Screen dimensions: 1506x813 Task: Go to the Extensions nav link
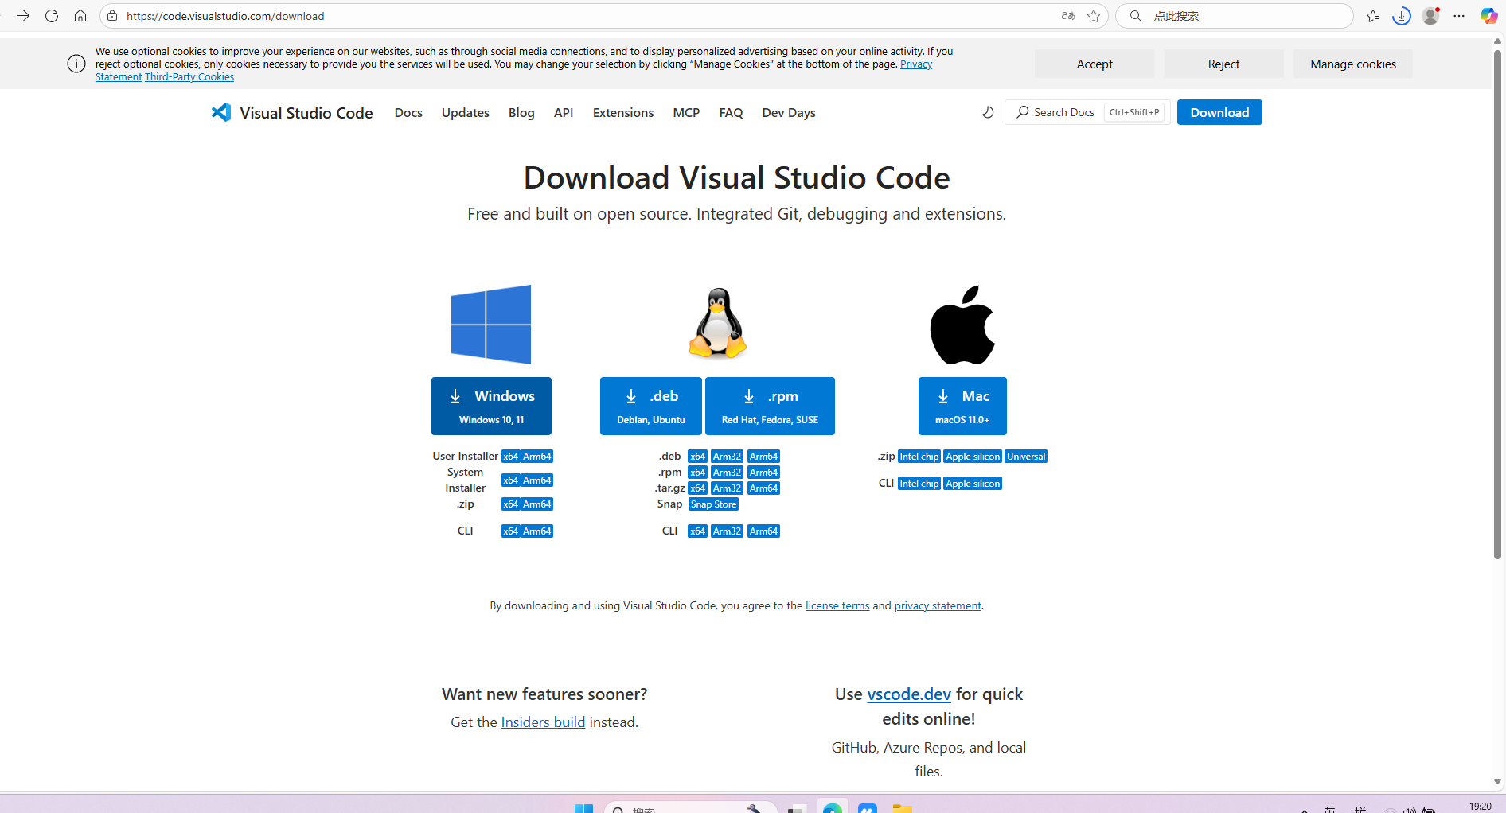[623, 112]
